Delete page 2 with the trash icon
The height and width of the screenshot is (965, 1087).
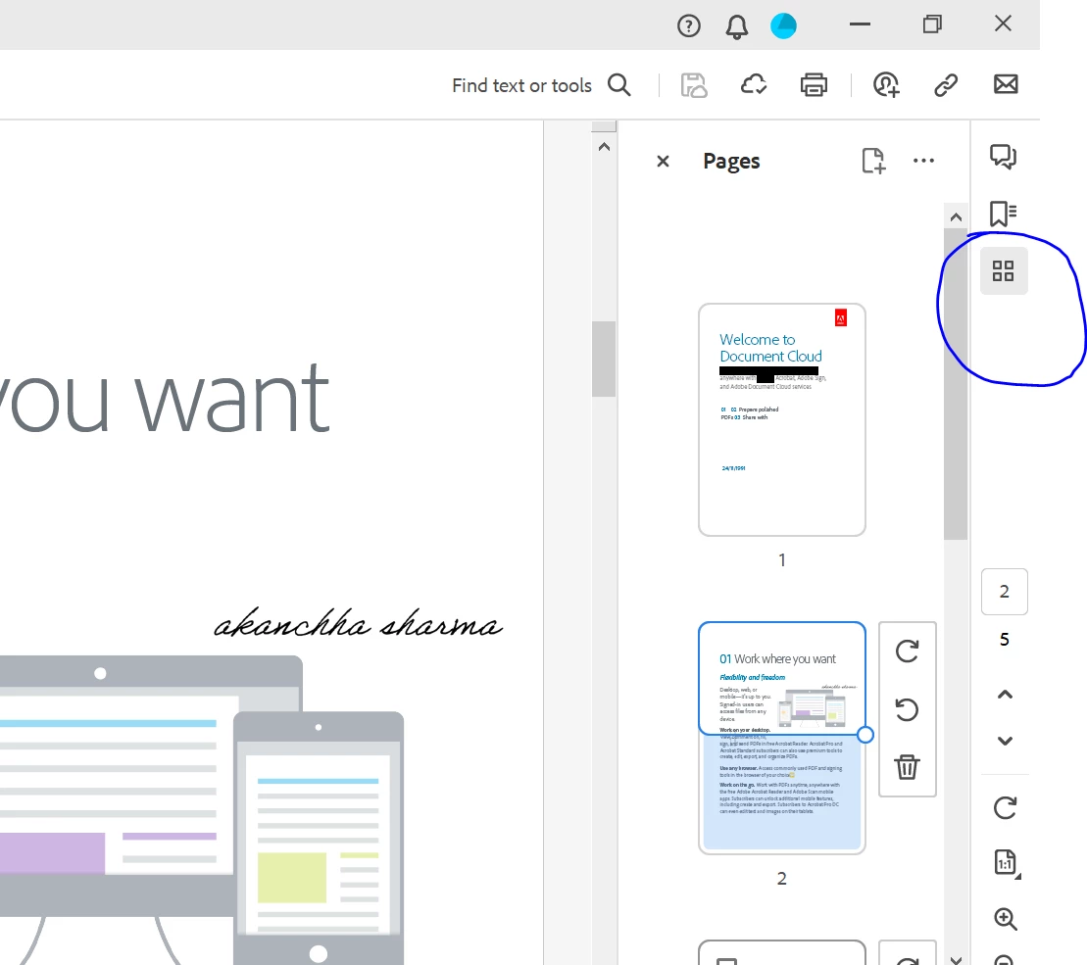coord(907,767)
